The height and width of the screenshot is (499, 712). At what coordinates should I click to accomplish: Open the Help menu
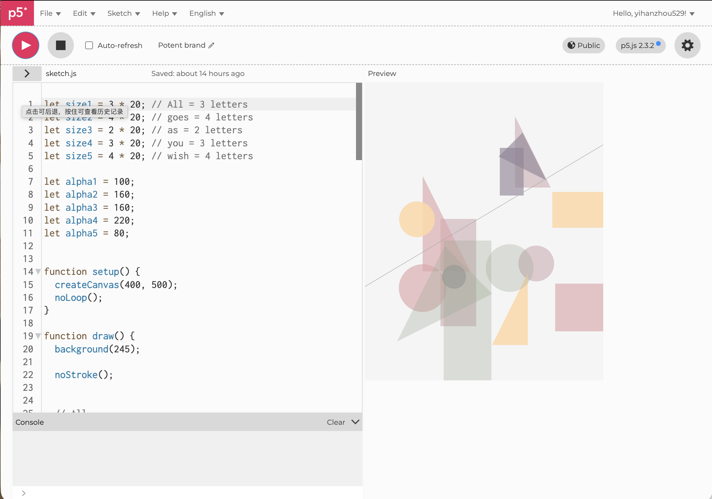[x=164, y=13]
